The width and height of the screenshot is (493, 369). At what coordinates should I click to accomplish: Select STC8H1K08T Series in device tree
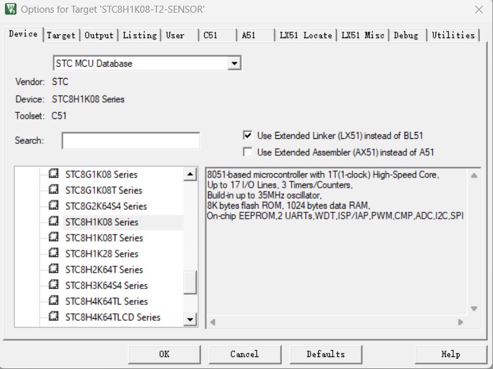(x=104, y=238)
